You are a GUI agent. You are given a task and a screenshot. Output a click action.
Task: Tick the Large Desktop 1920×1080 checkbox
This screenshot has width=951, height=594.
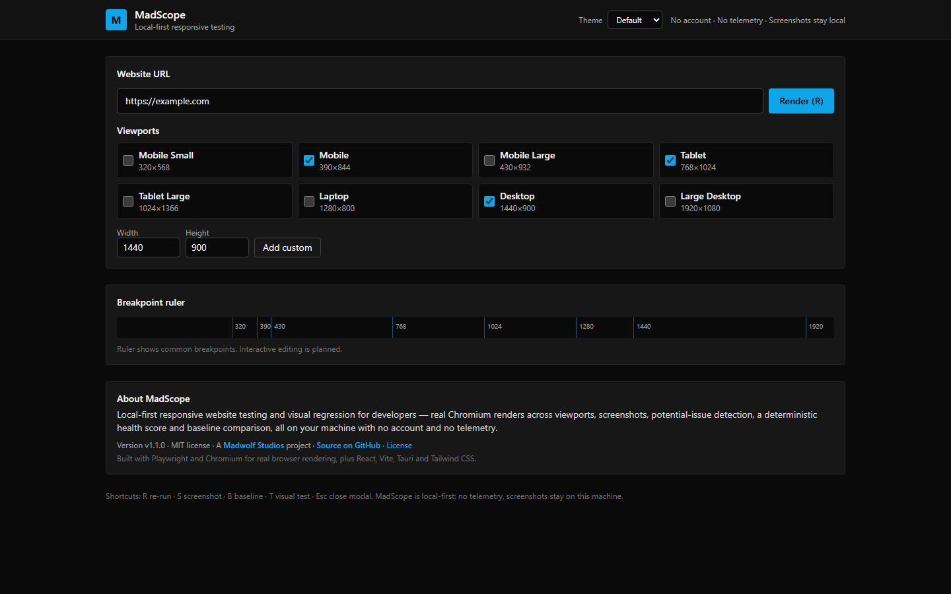[670, 201]
